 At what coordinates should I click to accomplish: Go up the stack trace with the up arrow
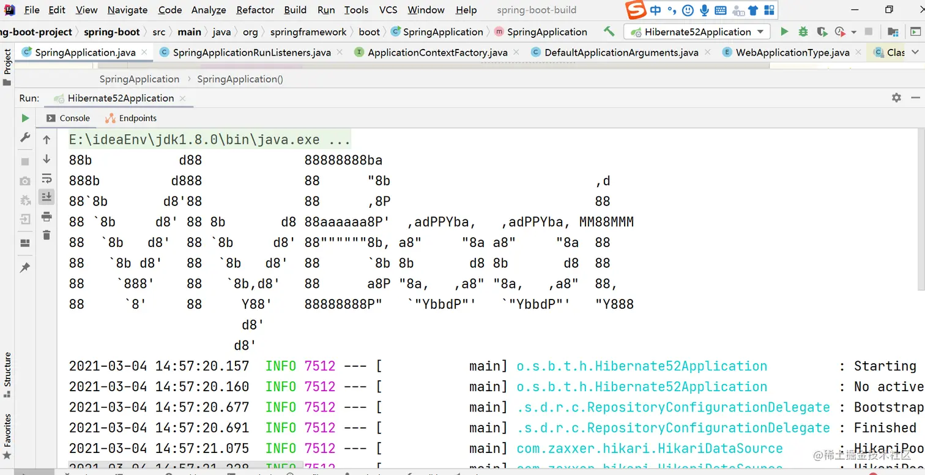[46, 140]
